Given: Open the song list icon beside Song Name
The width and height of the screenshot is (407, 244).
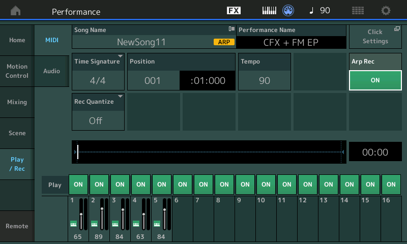Looking at the screenshot, I should point(231,29).
